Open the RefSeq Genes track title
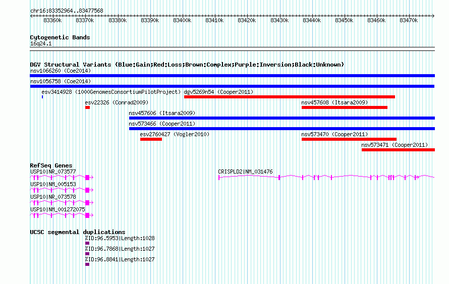This screenshot has height=284, width=449. [51, 165]
